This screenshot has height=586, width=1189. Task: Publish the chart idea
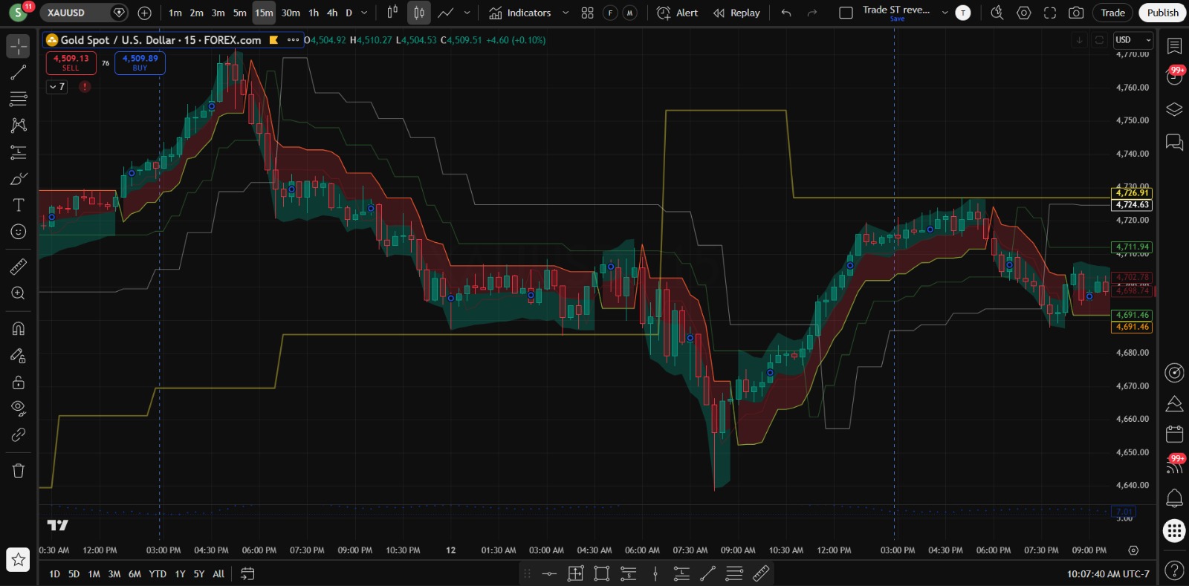[1162, 13]
